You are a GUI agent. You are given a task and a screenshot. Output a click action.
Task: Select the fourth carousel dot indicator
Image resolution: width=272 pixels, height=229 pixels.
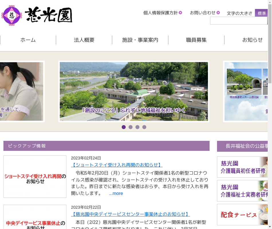click(x=144, y=127)
